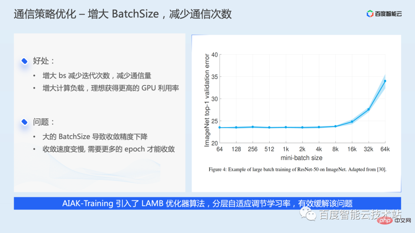Select the slide title about BatchSize
The height and width of the screenshot is (233, 415).
[x=123, y=14]
